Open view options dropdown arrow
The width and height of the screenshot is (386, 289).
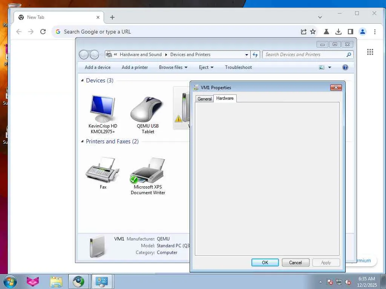pos(329,67)
